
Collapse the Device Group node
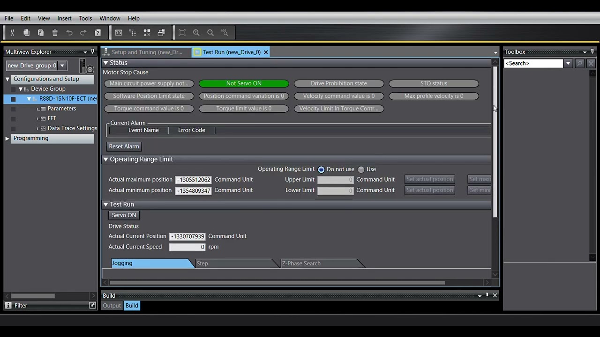click(21, 89)
